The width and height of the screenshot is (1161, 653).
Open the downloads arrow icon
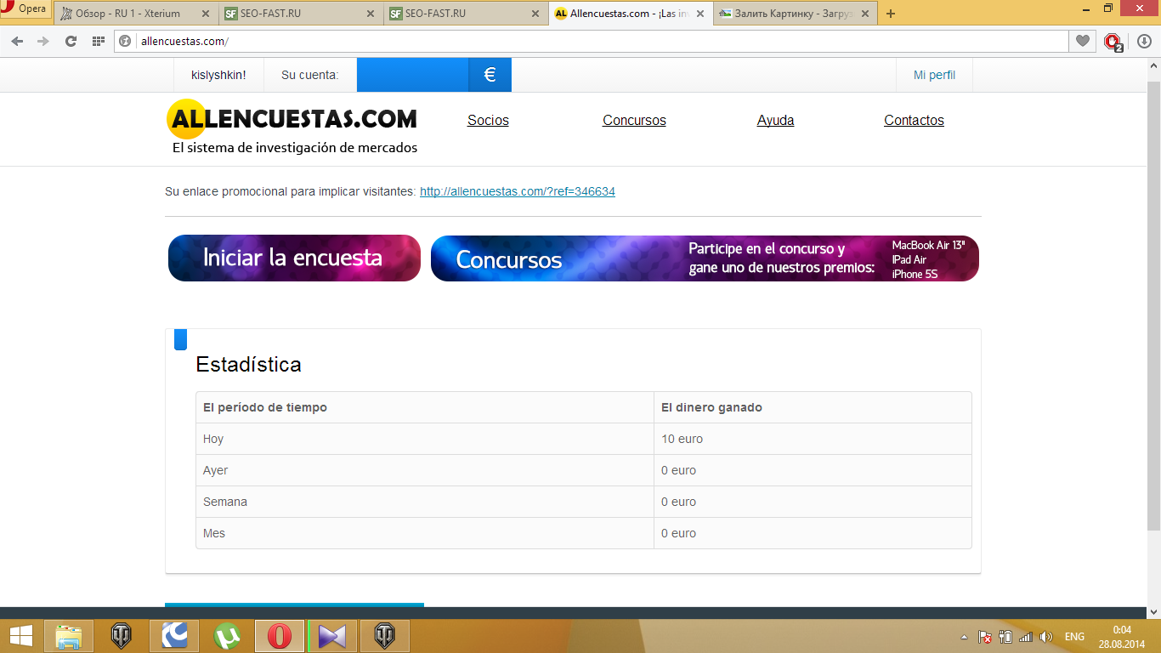(x=1144, y=41)
